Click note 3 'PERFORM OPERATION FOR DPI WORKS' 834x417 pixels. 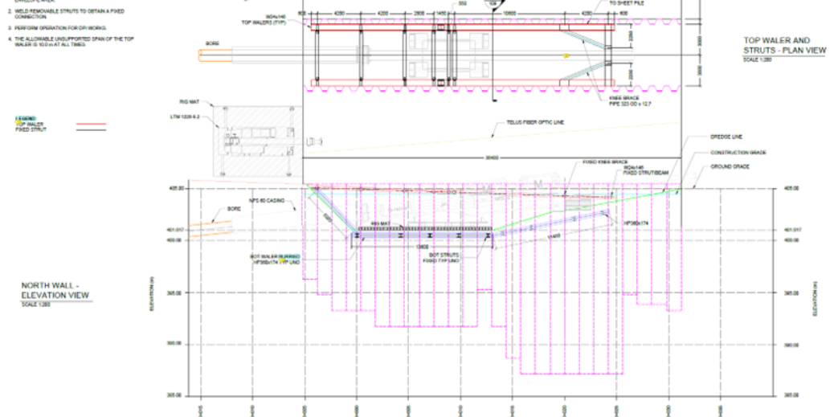57,27
